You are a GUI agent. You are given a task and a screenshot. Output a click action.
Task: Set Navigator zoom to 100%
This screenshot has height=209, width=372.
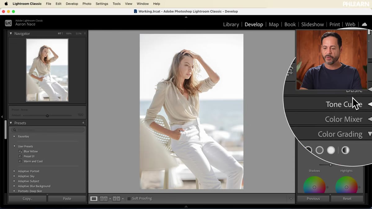(69, 33)
